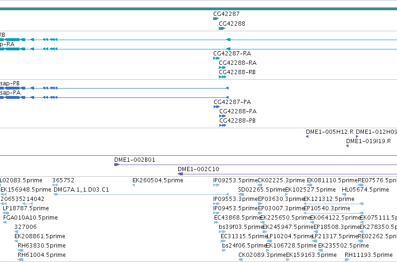Select the sap-PB feature label

tap(10, 83)
